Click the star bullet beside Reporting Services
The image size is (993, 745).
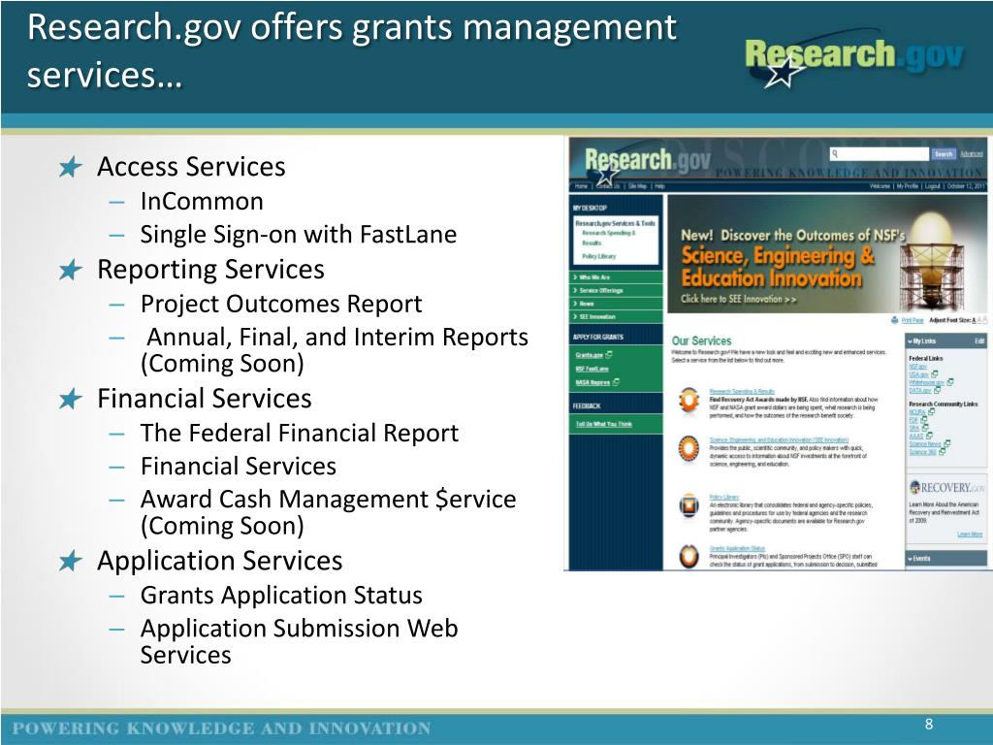70,270
